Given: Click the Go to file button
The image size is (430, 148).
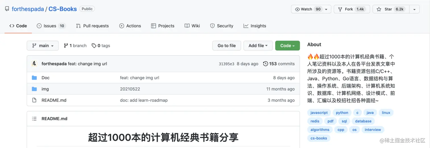Looking at the screenshot, I should click(227, 46).
